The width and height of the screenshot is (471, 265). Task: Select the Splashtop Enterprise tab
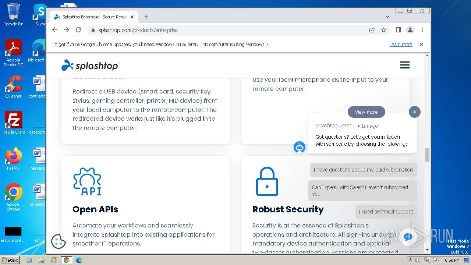coord(94,17)
